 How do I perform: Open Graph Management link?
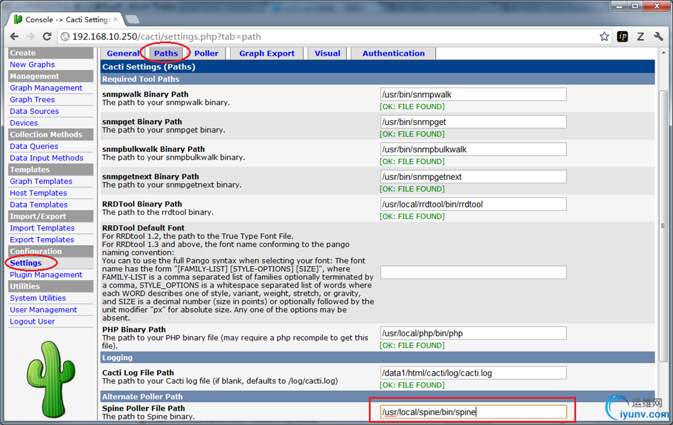(x=46, y=87)
